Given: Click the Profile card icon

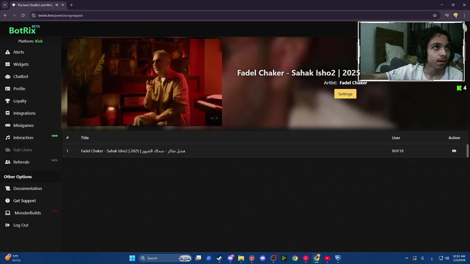Looking at the screenshot, I should pos(7,89).
